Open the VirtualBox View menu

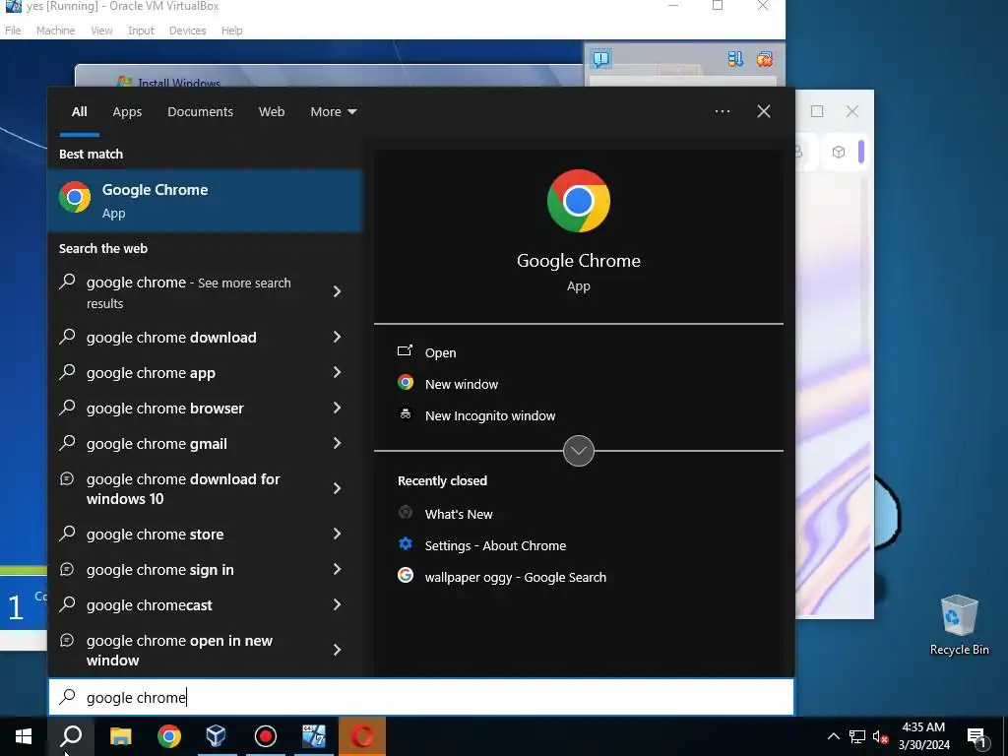pyautogui.click(x=101, y=31)
